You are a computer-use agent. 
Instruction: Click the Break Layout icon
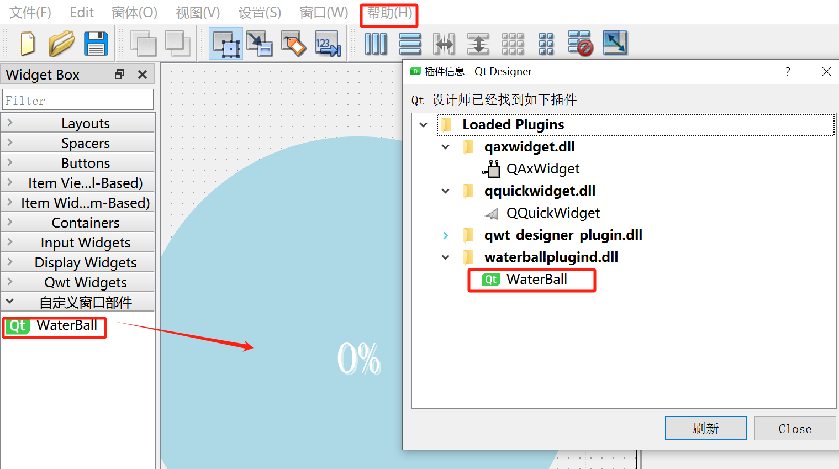[x=580, y=44]
